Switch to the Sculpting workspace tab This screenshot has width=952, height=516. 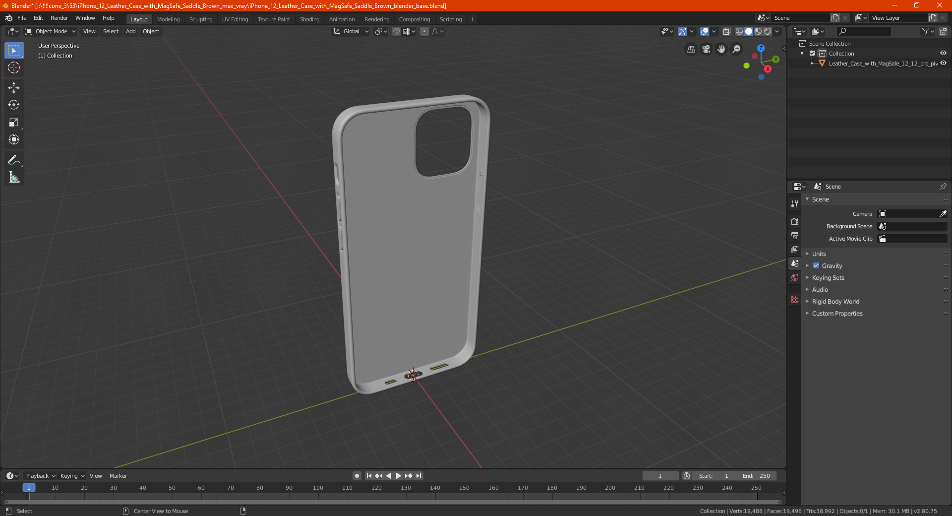pyautogui.click(x=201, y=19)
